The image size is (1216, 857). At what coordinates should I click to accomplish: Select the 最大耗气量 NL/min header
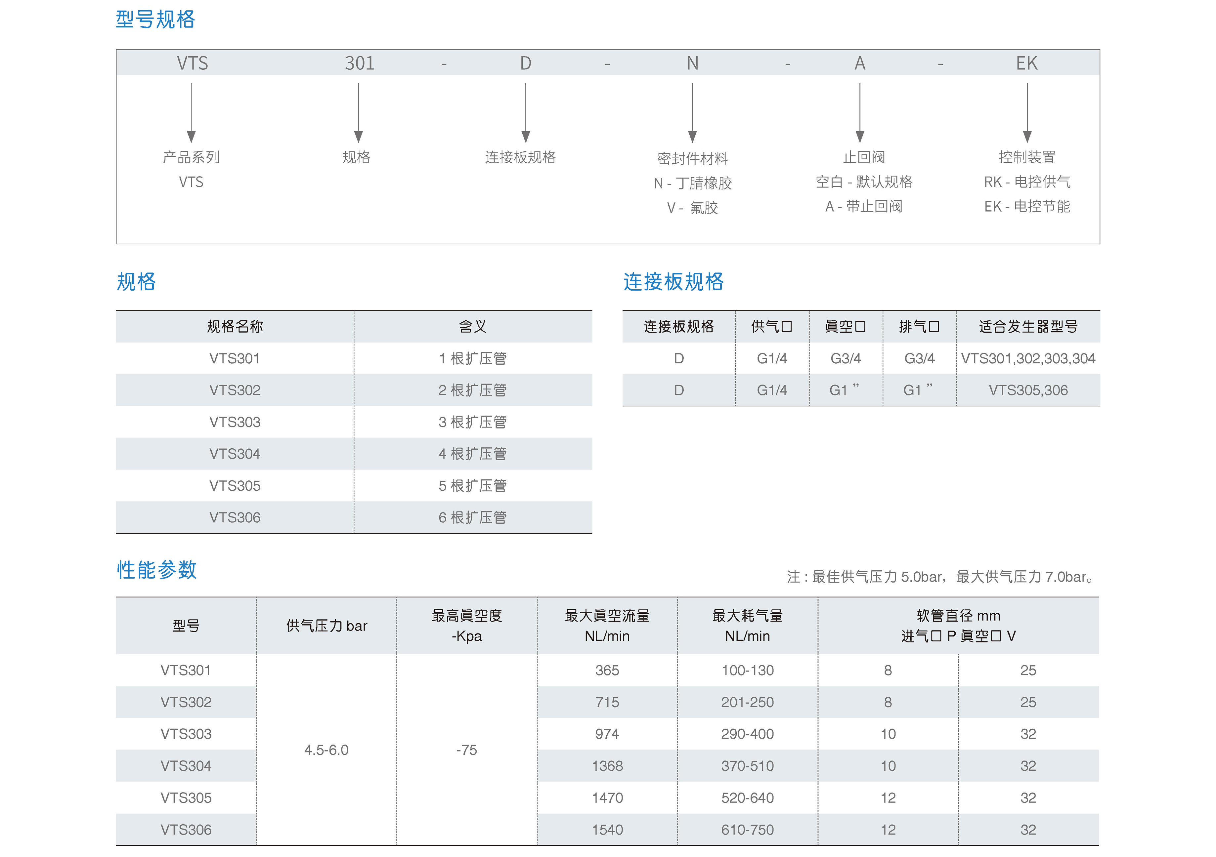pyautogui.click(x=747, y=626)
